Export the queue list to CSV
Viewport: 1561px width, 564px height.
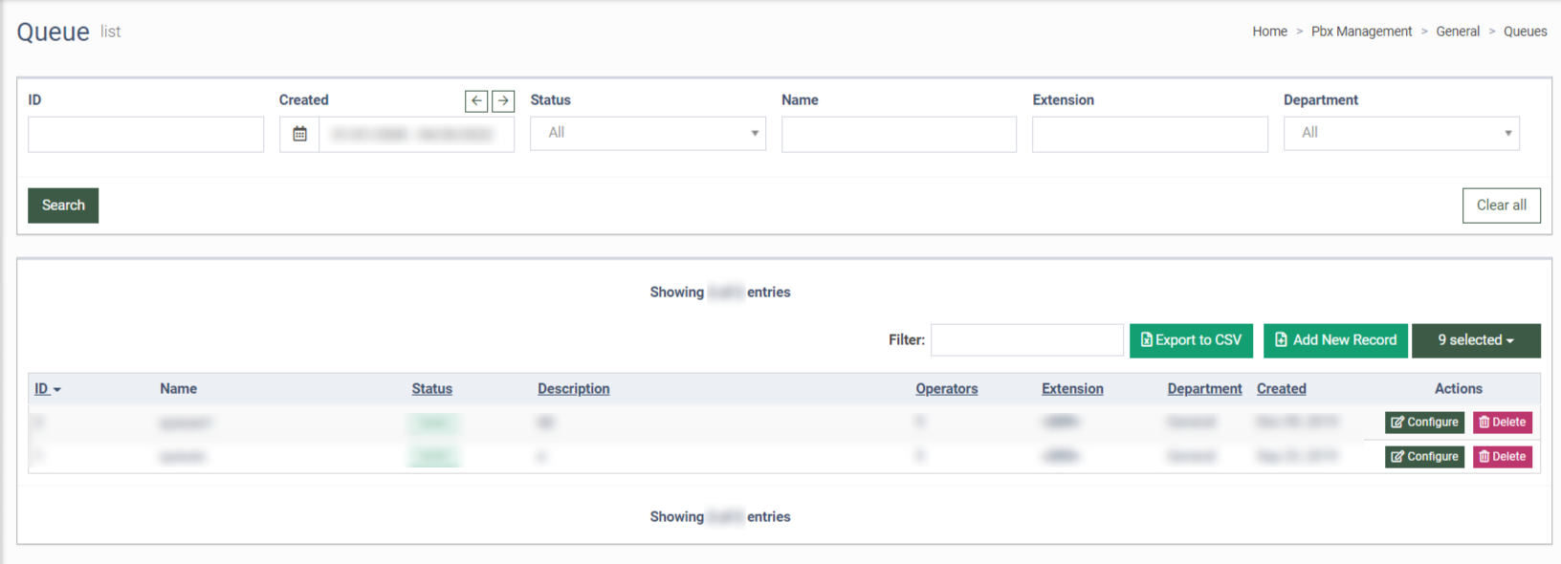(x=1191, y=340)
